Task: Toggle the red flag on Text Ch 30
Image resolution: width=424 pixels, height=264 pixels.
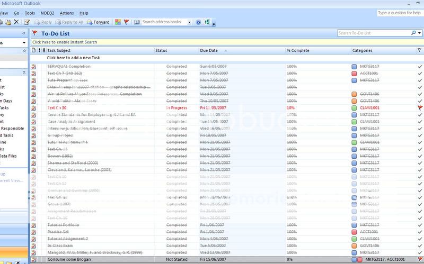Action: coord(420,108)
